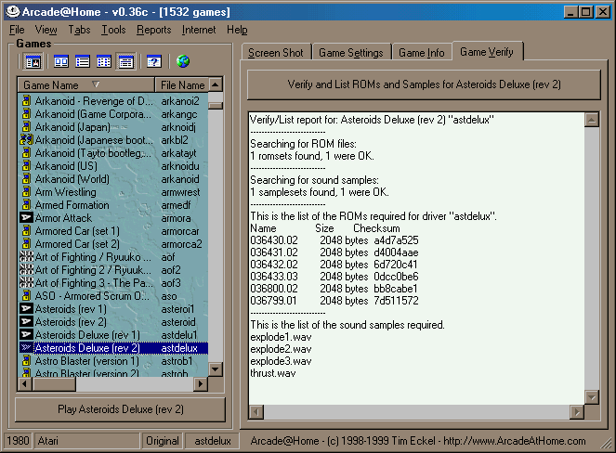616x453 pixels.
Task: Click the icon beside Asteroids Deluxe (rev 1)
Action: 26,334
